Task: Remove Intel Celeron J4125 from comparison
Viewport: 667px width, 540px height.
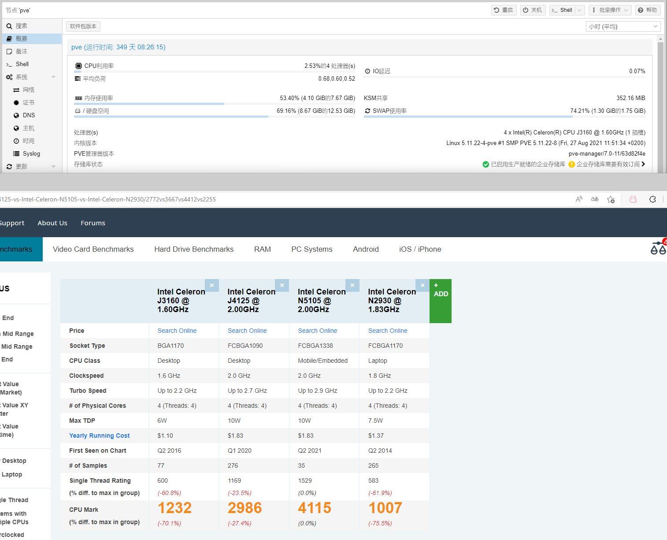Action: pyautogui.click(x=282, y=286)
